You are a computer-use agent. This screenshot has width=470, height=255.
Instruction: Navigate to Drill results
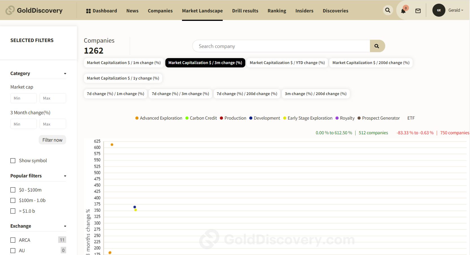[245, 11]
